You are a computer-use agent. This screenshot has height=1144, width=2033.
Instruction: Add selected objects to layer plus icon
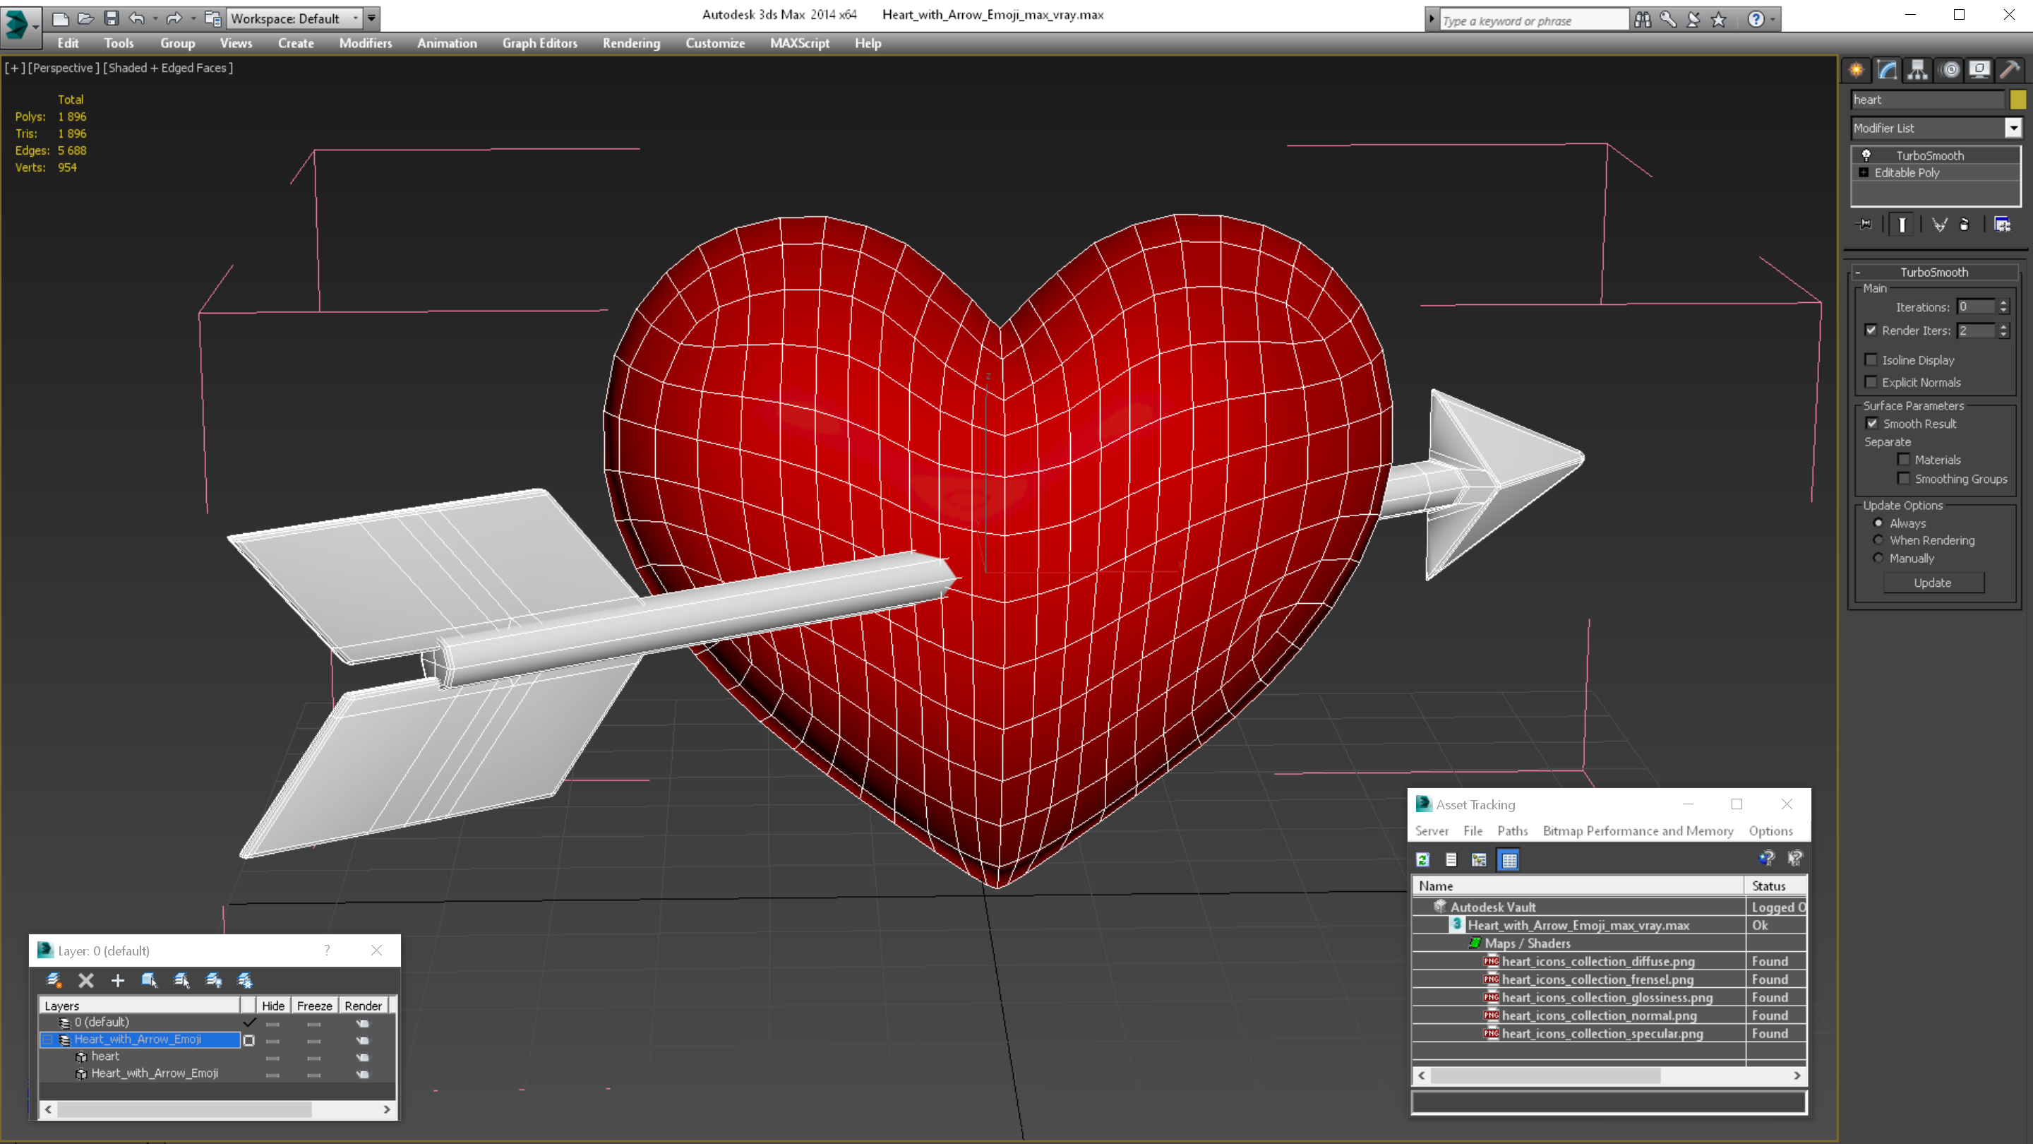[x=118, y=981]
